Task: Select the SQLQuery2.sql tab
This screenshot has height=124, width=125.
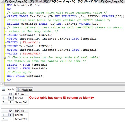Action: tap(75, 1)
